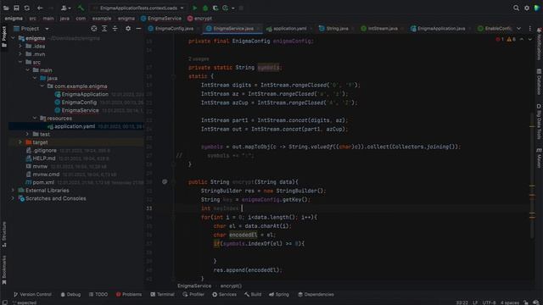Expand the .mvn folder

(20, 54)
